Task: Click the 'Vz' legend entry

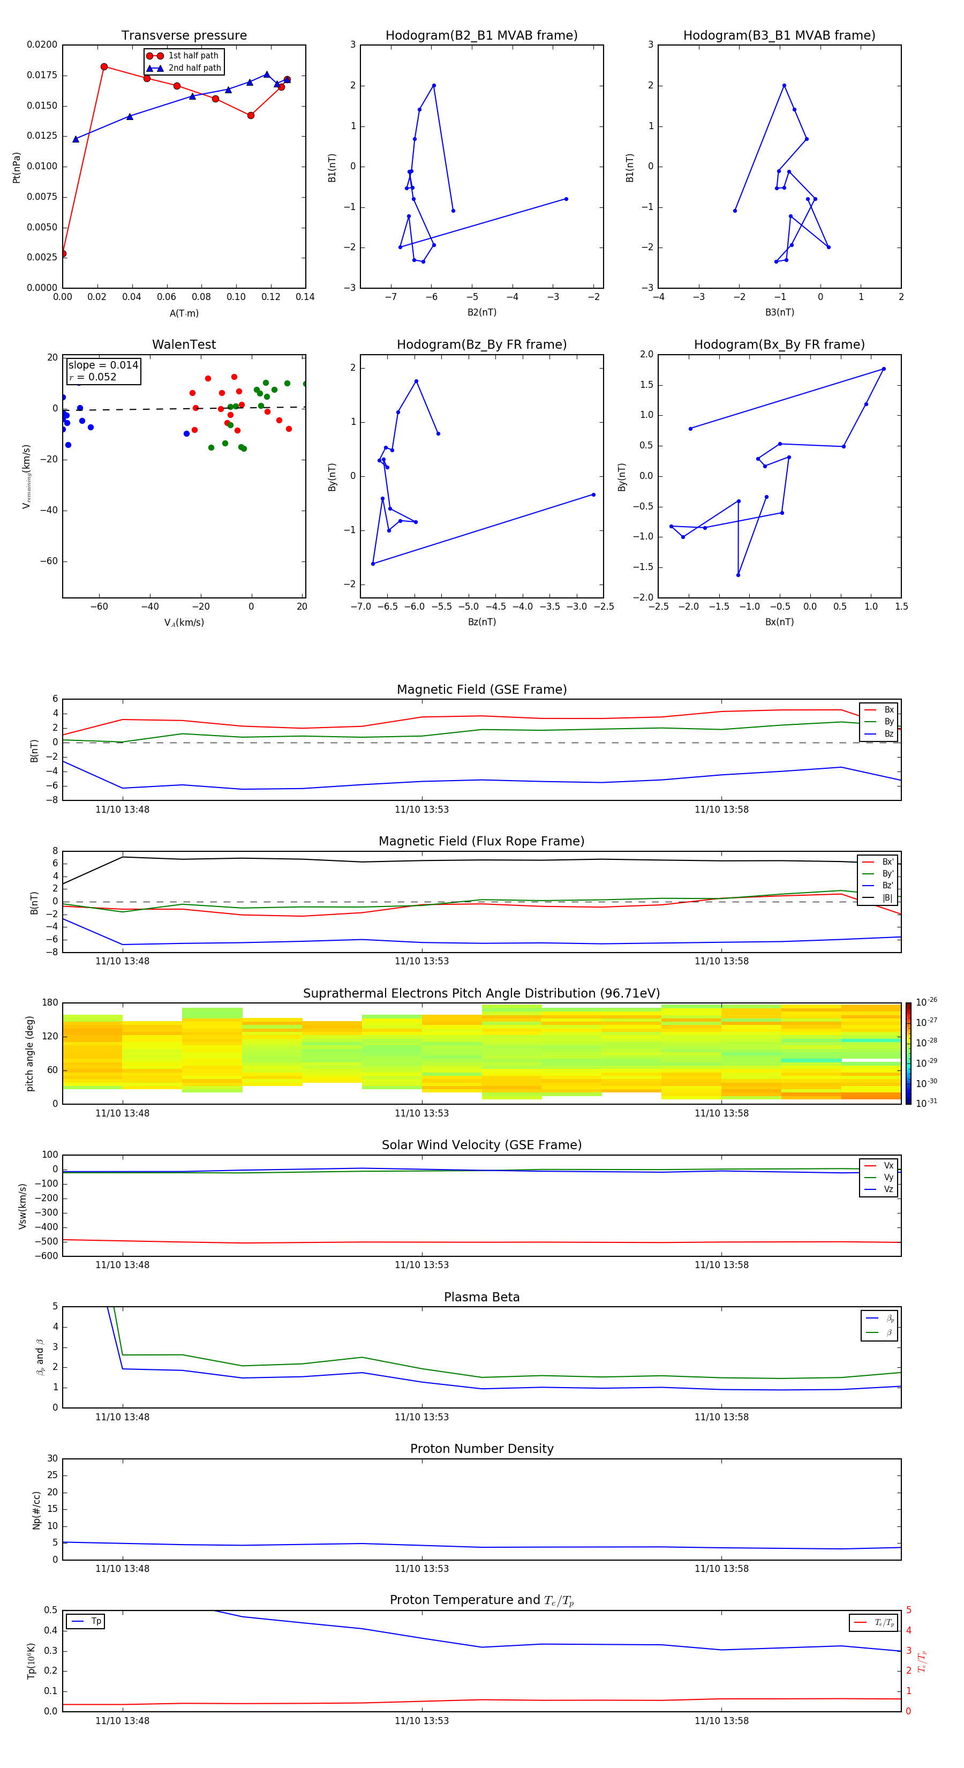Action: tap(879, 1189)
